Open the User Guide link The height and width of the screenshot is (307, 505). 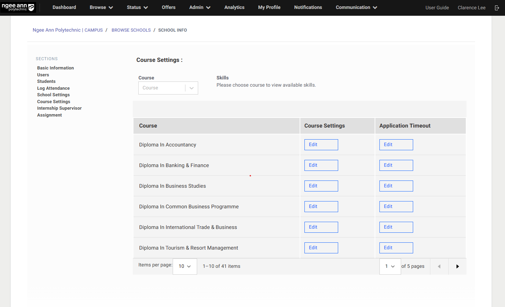437,8
